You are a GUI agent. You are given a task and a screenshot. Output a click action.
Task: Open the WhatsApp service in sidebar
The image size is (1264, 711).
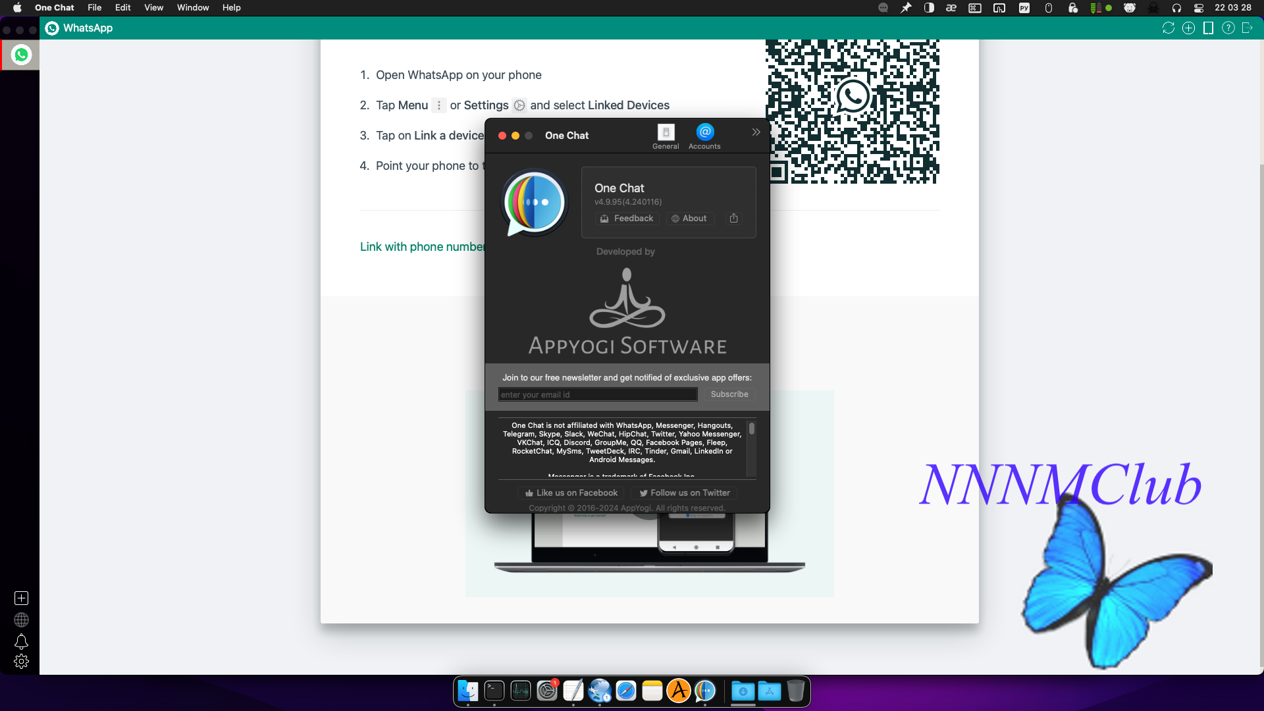pyautogui.click(x=21, y=55)
